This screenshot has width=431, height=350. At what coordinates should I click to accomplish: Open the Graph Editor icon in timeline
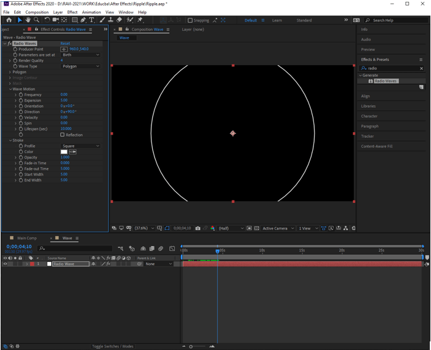(x=172, y=249)
